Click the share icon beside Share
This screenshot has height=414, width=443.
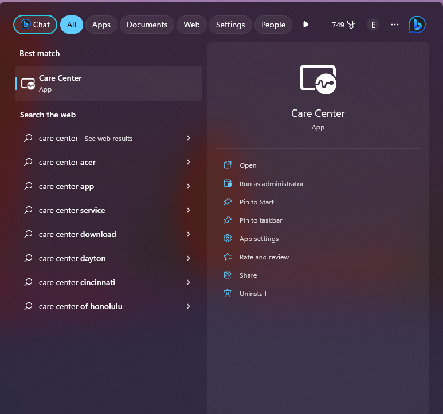(x=228, y=275)
